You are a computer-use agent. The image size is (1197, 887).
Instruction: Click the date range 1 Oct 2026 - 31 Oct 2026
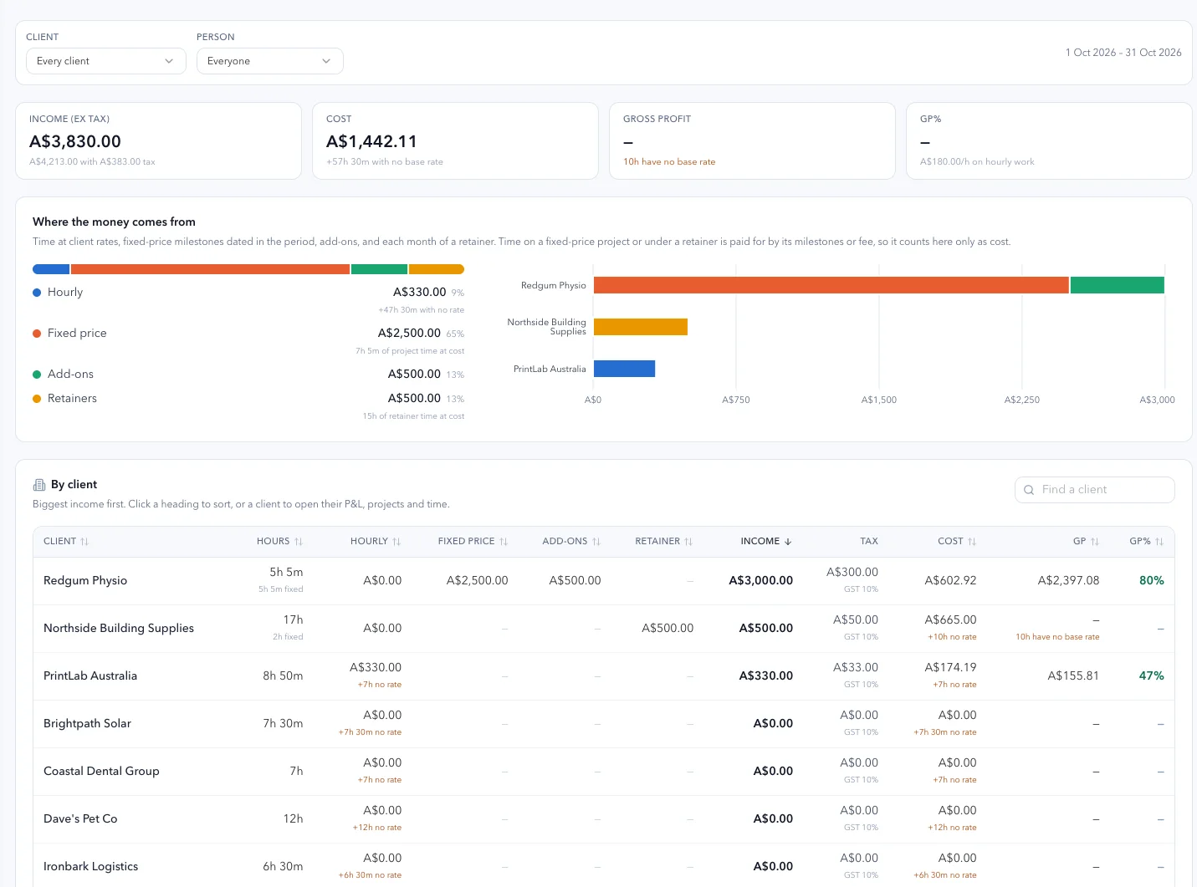1123,53
